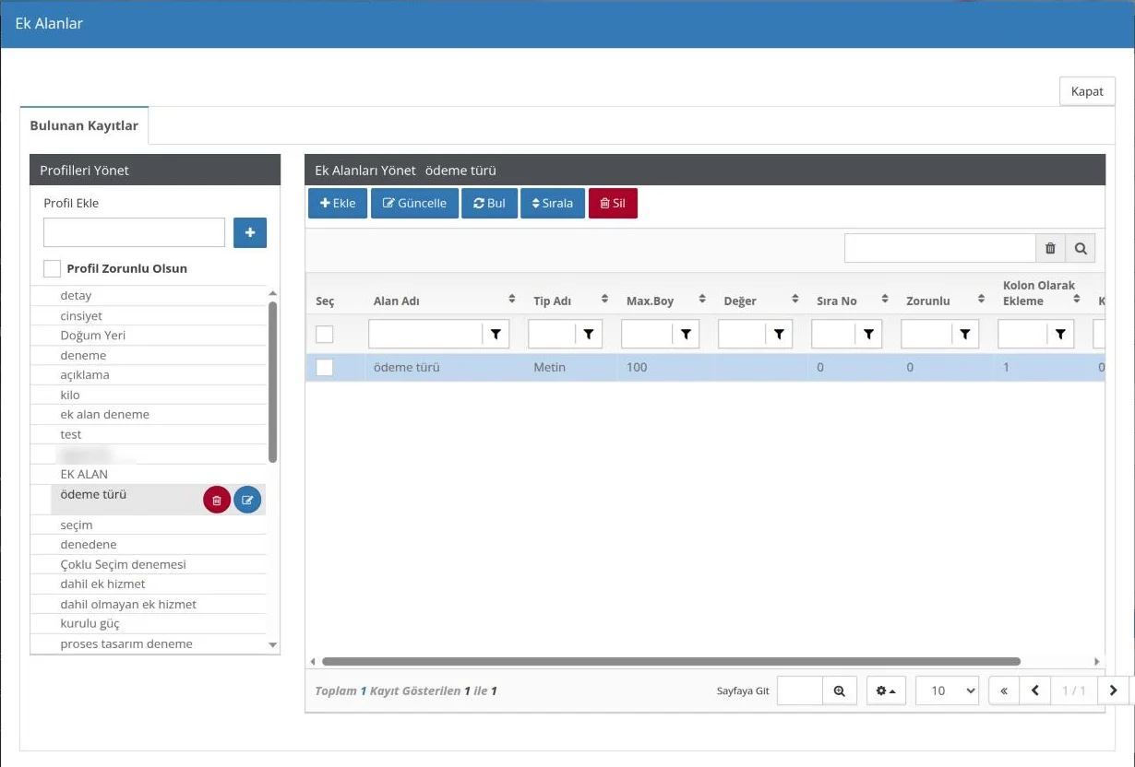
Task: Click the magnifier search icon above grid
Action: [1081, 248]
